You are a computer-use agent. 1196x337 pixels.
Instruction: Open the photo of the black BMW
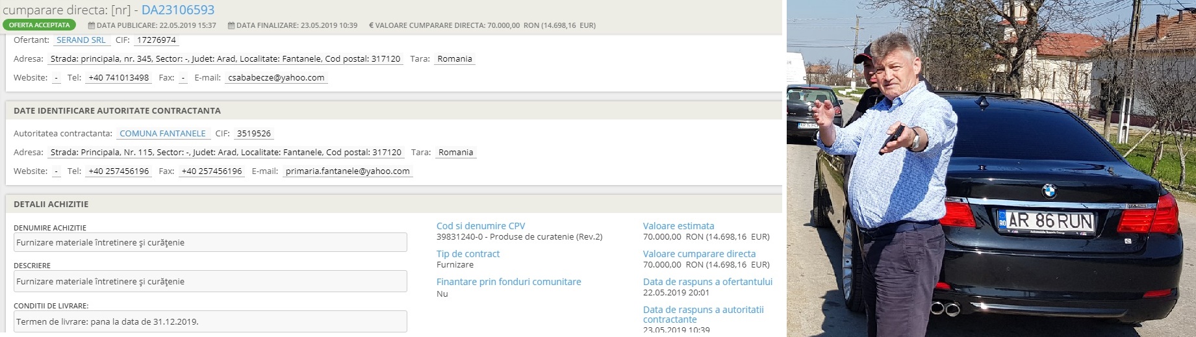991,169
